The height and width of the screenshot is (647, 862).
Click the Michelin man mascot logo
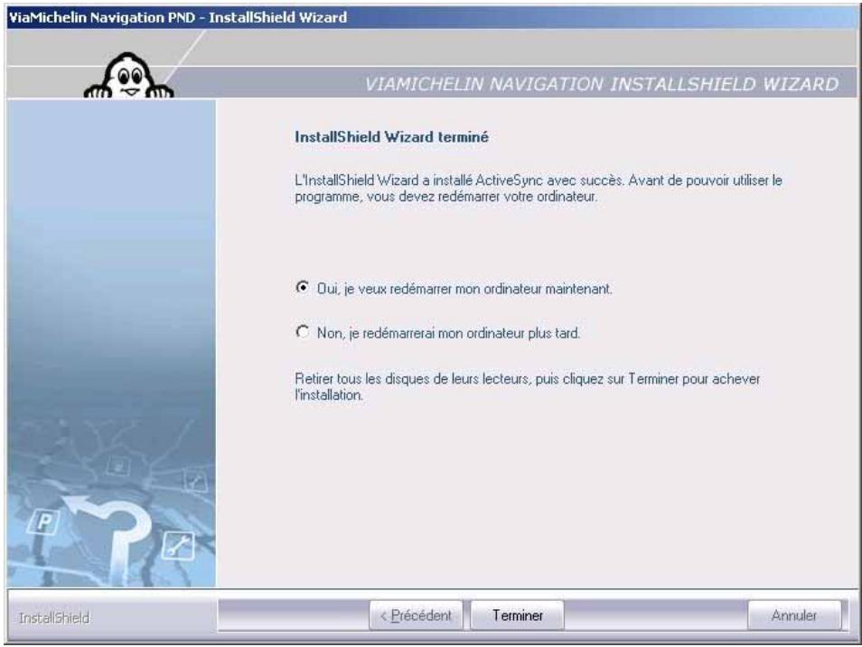point(128,76)
